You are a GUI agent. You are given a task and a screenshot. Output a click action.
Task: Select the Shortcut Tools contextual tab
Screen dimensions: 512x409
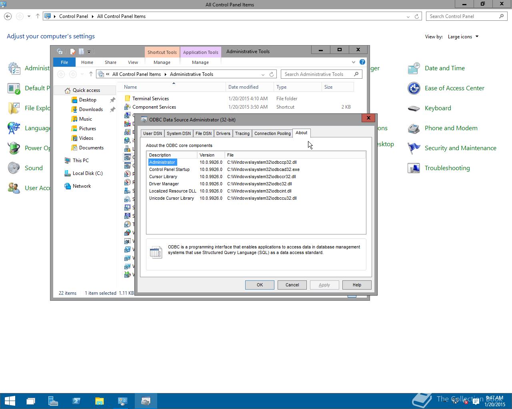162,52
